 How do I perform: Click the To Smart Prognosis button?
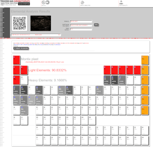click(21, 48)
